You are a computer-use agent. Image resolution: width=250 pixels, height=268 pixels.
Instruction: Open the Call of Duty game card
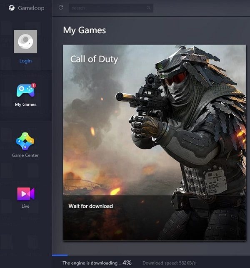click(155, 143)
